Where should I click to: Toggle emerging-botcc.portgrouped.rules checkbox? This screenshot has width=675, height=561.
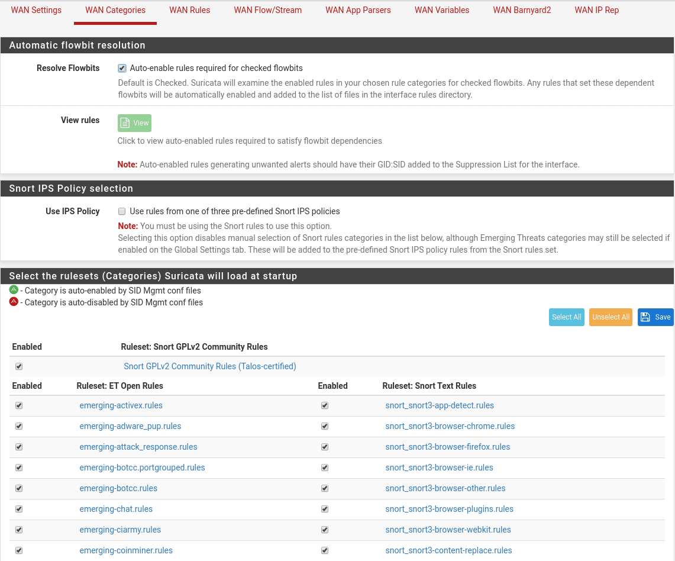(x=19, y=468)
